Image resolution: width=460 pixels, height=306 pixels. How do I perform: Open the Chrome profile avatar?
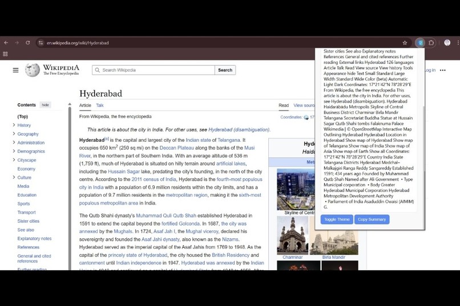[x=447, y=43]
